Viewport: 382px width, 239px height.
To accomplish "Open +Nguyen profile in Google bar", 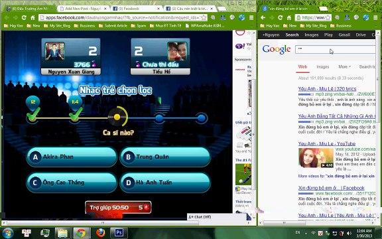I will pyautogui.click(x=271, y=35).
